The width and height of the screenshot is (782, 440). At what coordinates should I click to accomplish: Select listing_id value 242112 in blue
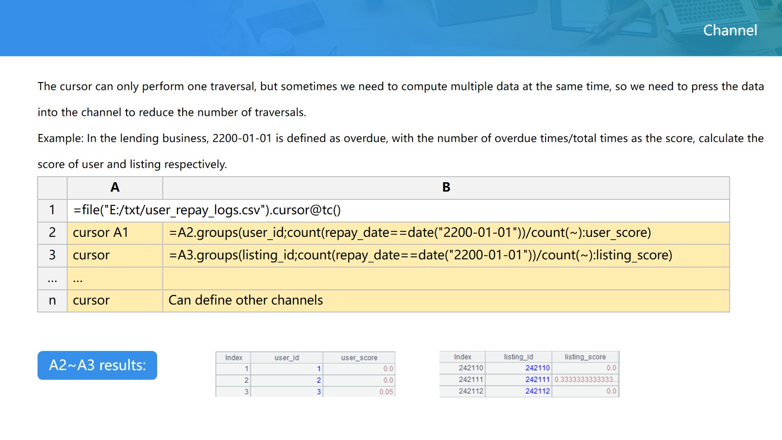tap(537, 391)
